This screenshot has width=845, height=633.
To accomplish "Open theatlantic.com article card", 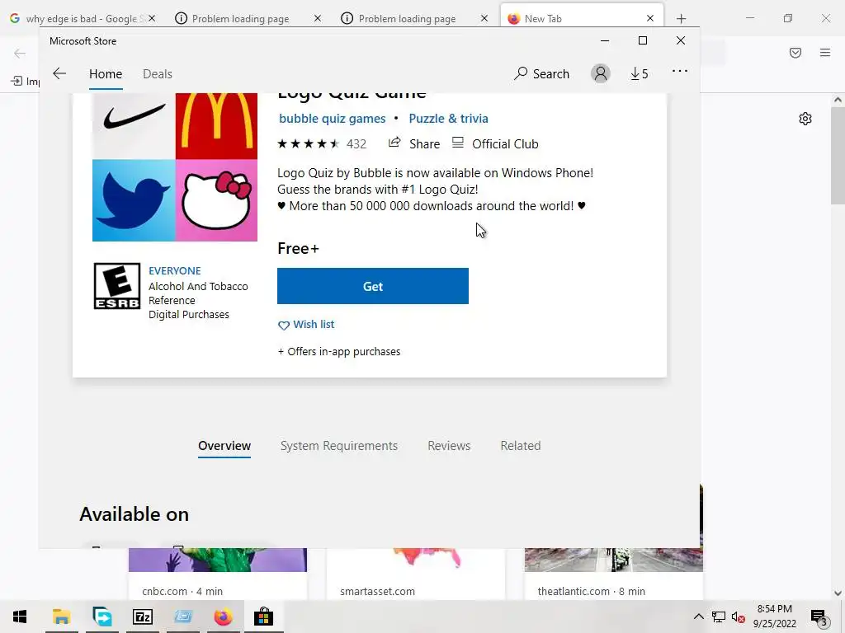I will 614,574.
